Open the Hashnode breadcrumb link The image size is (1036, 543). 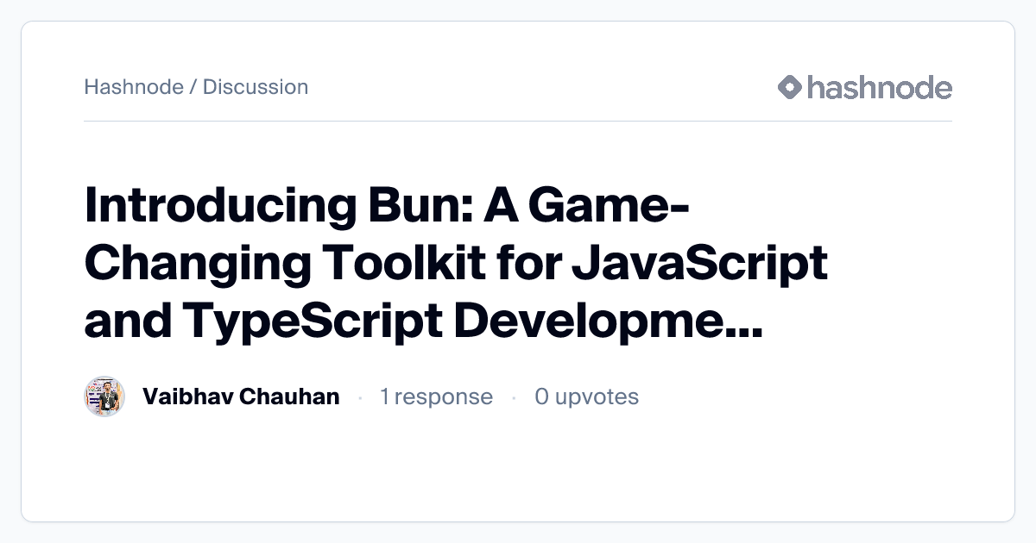pyautogui.click(x=135, y=87)
